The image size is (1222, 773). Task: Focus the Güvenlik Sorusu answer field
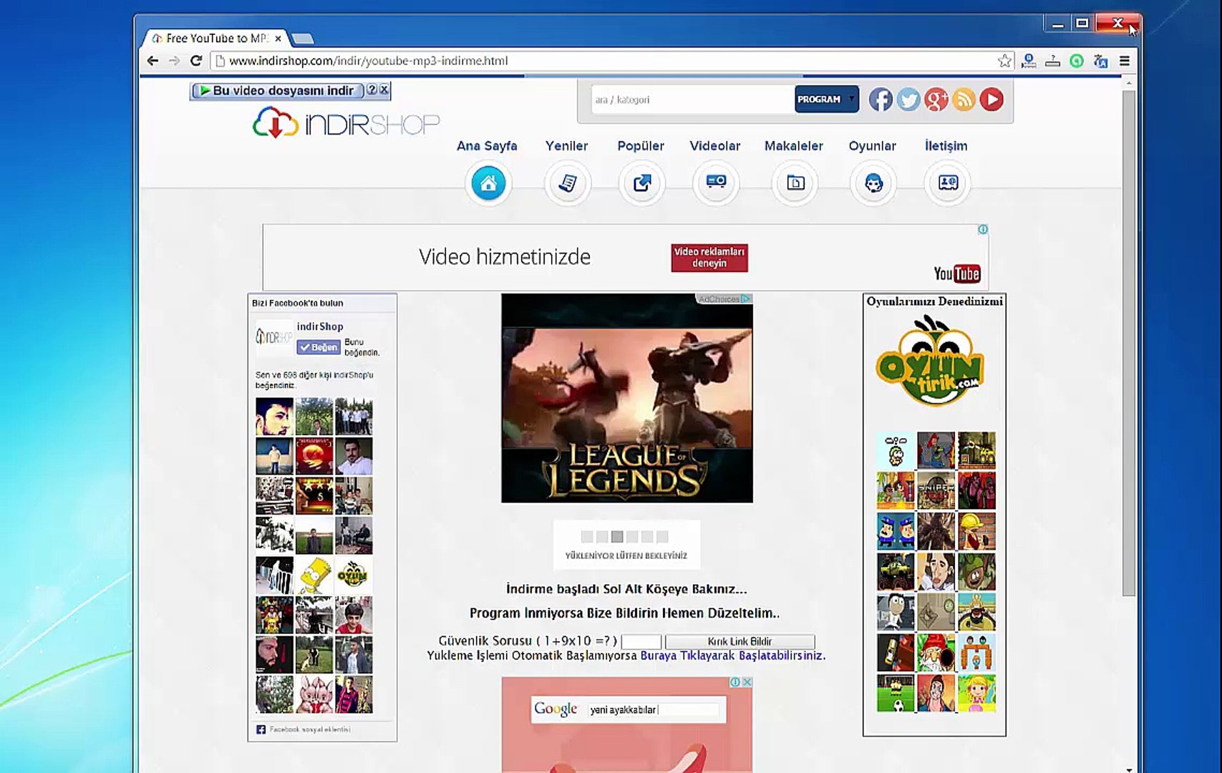[x=641, y=641]
